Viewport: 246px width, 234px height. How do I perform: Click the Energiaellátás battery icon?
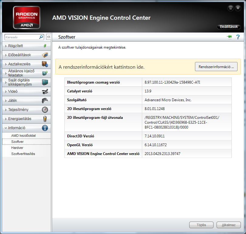pos(45,119)
